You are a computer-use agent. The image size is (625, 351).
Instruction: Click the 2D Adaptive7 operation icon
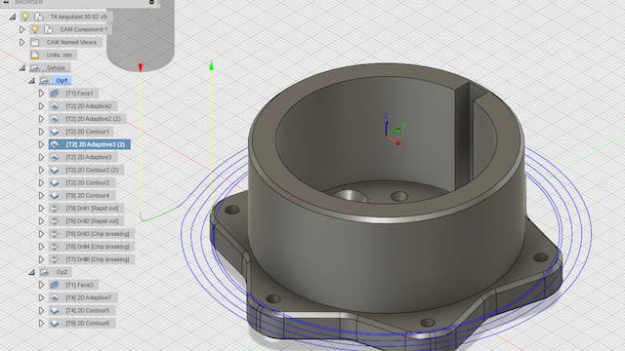pos(55,297)
